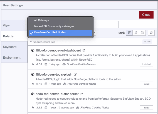Select Node-RED Community catalogue option
This screenshot has height=114, width=158.
[x=61, y=26]
